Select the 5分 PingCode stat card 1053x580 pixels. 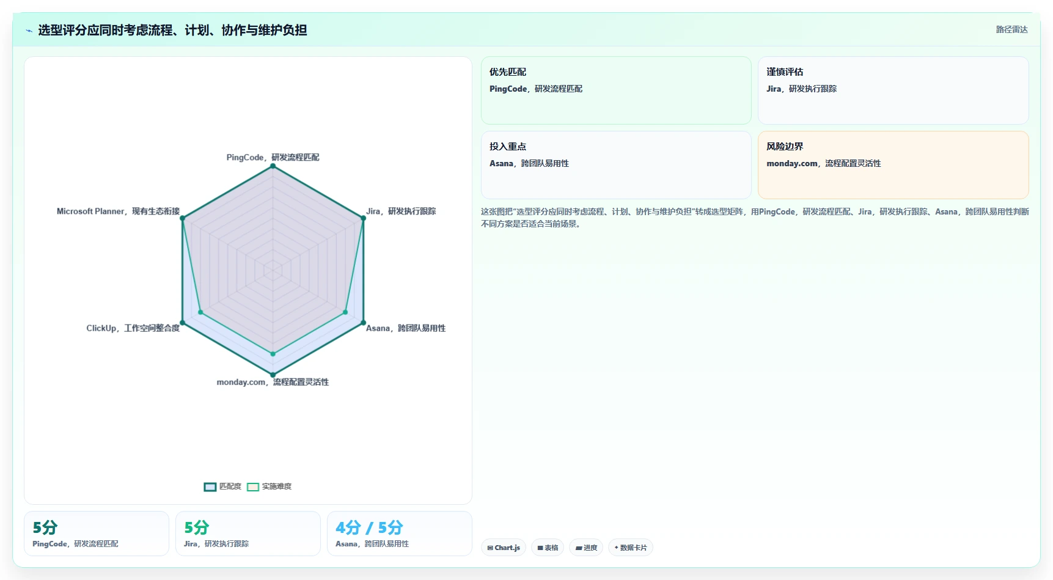(x=97, y=534)
